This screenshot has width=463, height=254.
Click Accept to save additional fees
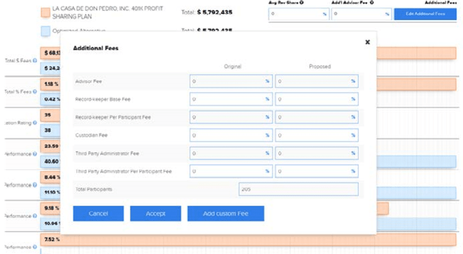(155, 214)
